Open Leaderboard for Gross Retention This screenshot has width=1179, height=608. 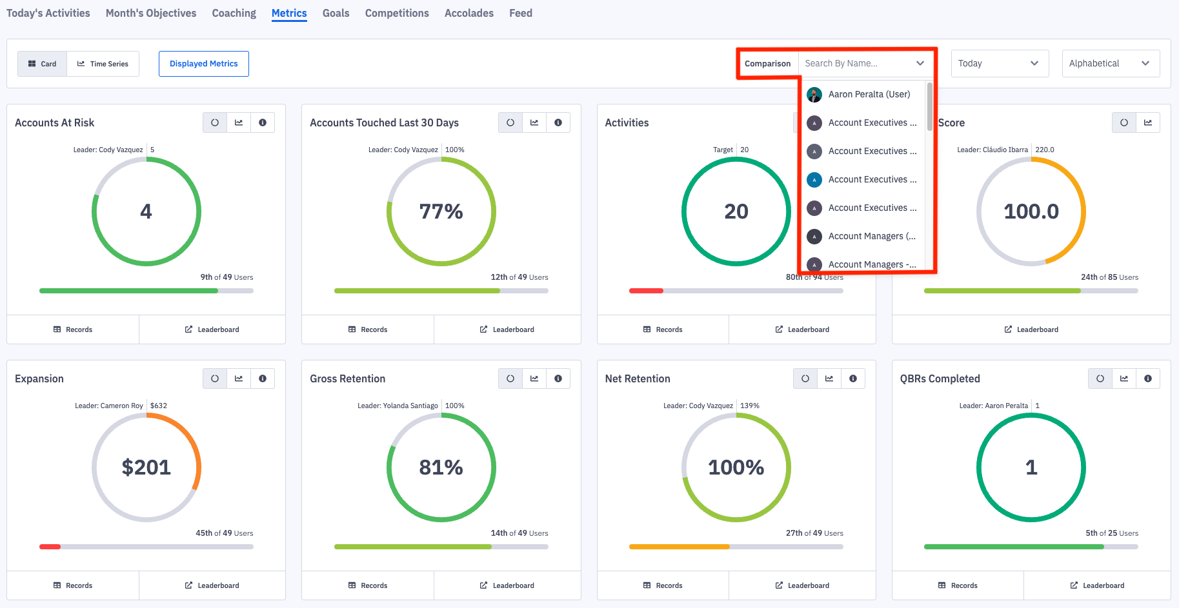[x=507, y=585]
